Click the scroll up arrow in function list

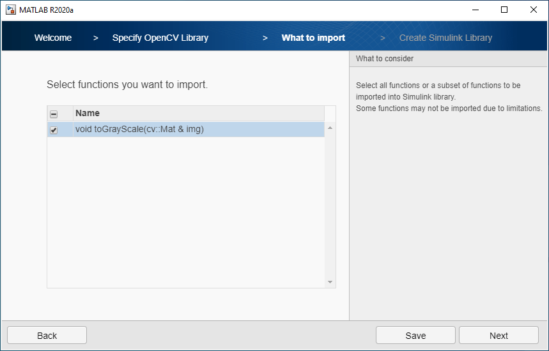pyautogui.click(x=330, y=128)
